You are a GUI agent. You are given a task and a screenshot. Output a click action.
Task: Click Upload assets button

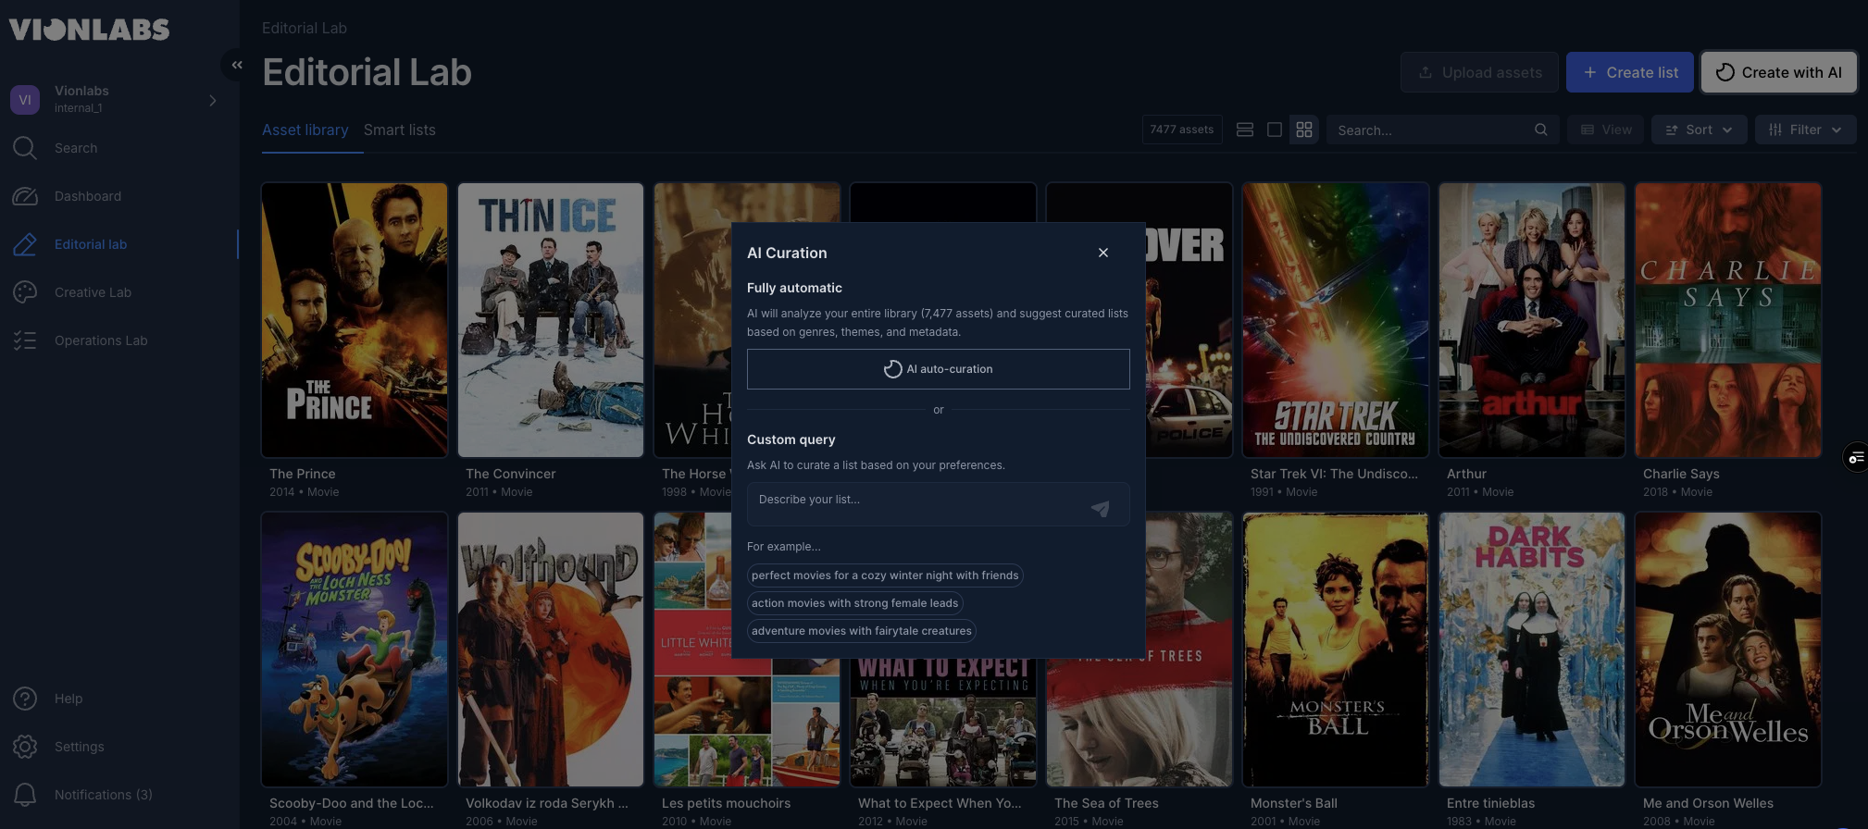click(x=1478, y=72)
